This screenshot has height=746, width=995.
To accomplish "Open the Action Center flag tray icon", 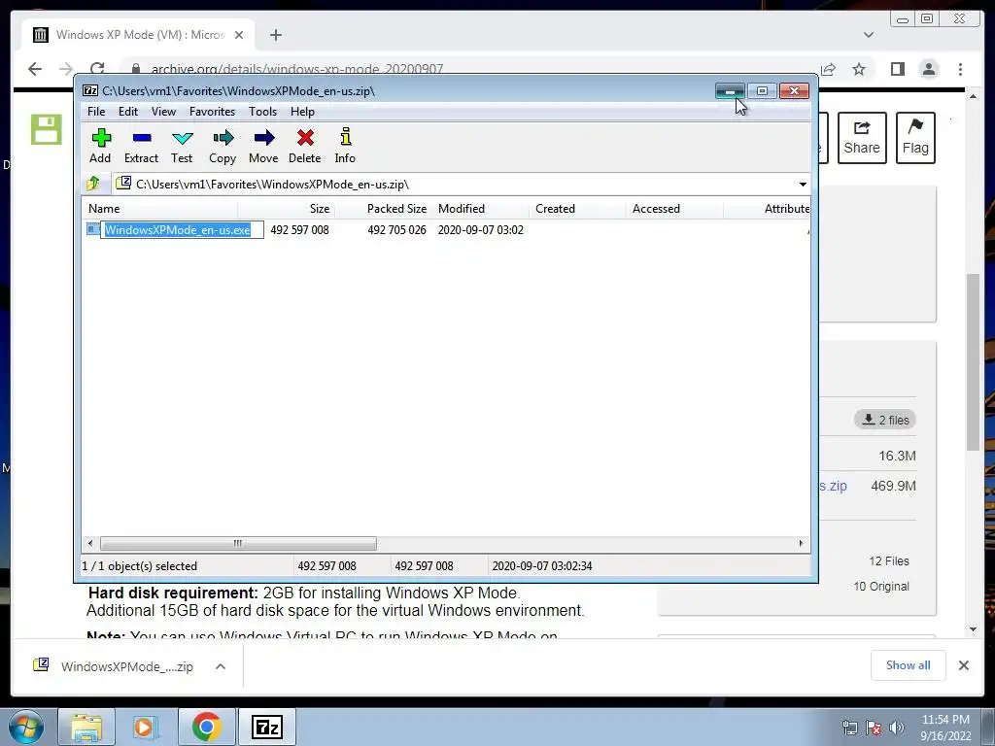I will (874, 728).
